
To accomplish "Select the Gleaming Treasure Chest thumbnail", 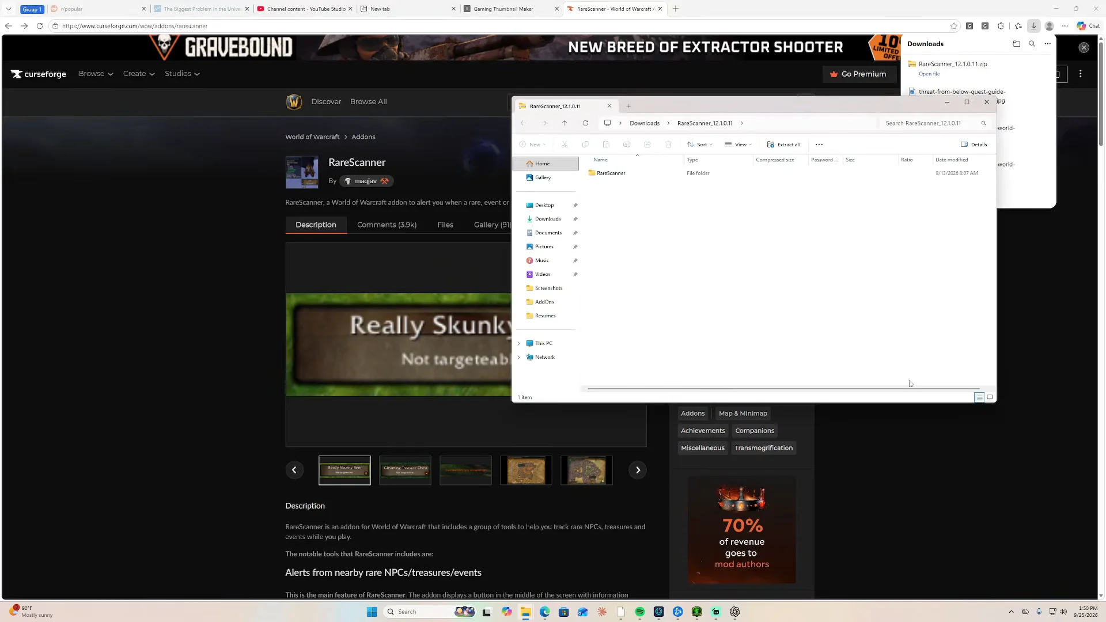I will pos(405,471).
